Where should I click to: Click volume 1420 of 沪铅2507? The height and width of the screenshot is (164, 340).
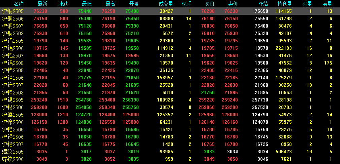(167, 144)
